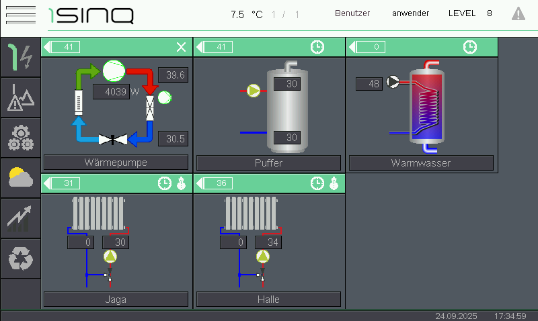Open the hamburger main menu
Image resolution: width=538 pixels, height=321 pixels.
tap(20, 15)
